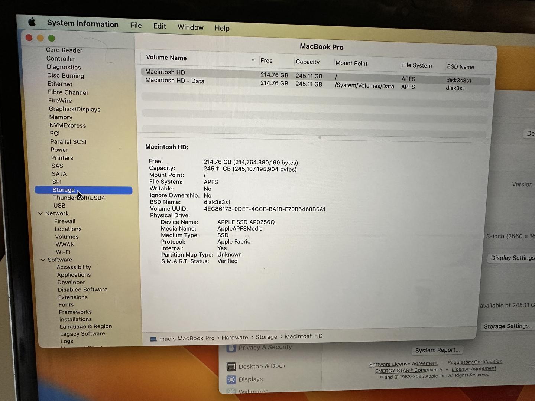Click the Capacity column header
The height and width of the screenshot is (401, 535).
coord(308,62)
